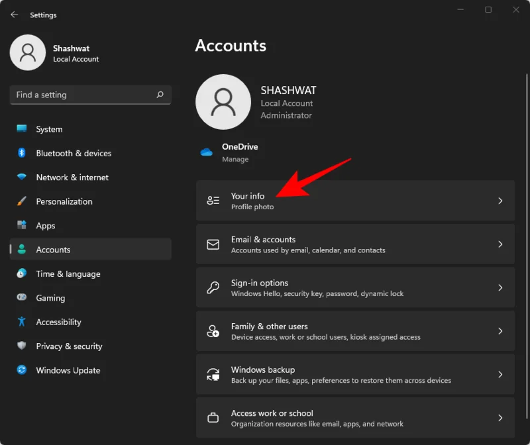Select the Email & accounts envelope icon
The height and width of the screenshot is (445, 530).
[213, 244]
